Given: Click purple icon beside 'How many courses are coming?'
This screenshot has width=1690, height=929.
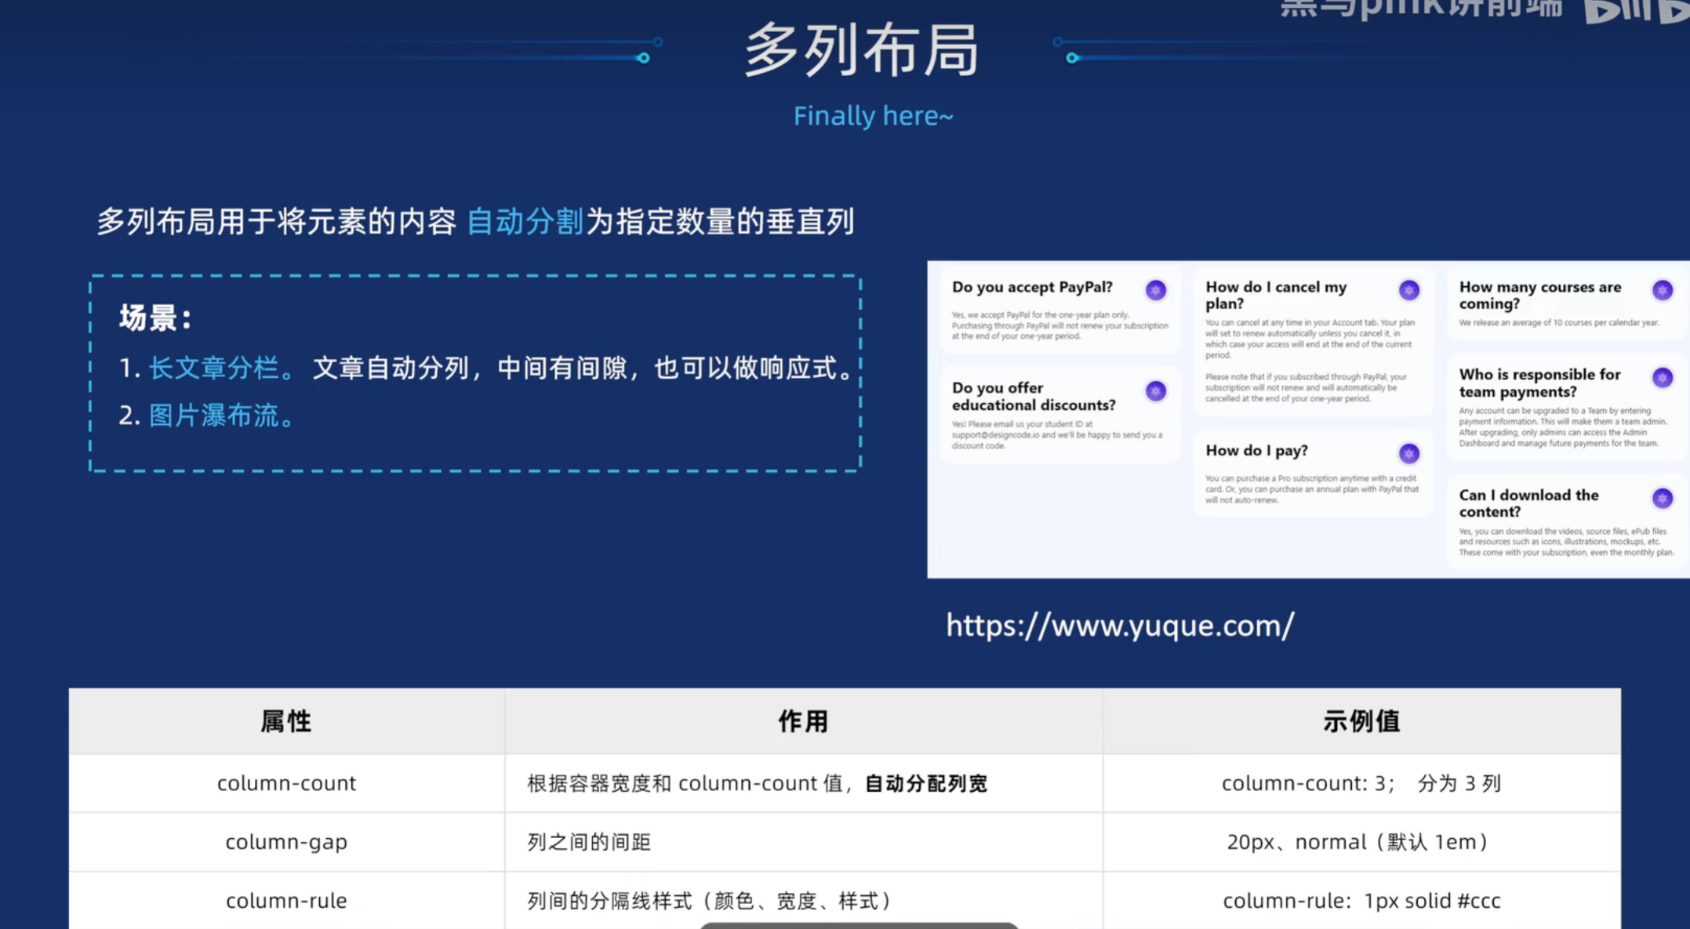Looking at the screenshot, I should tap(1662, 290).
